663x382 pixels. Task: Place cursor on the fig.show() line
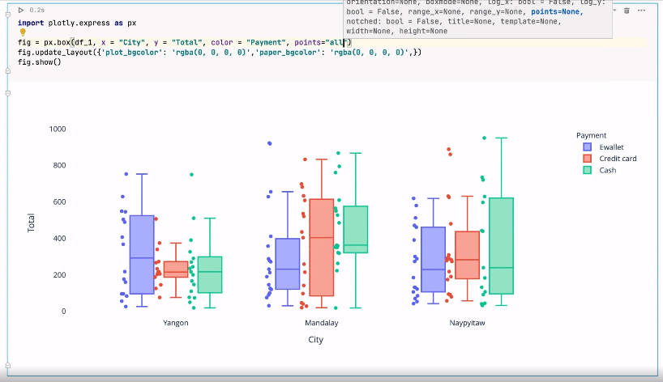(39, 62)
